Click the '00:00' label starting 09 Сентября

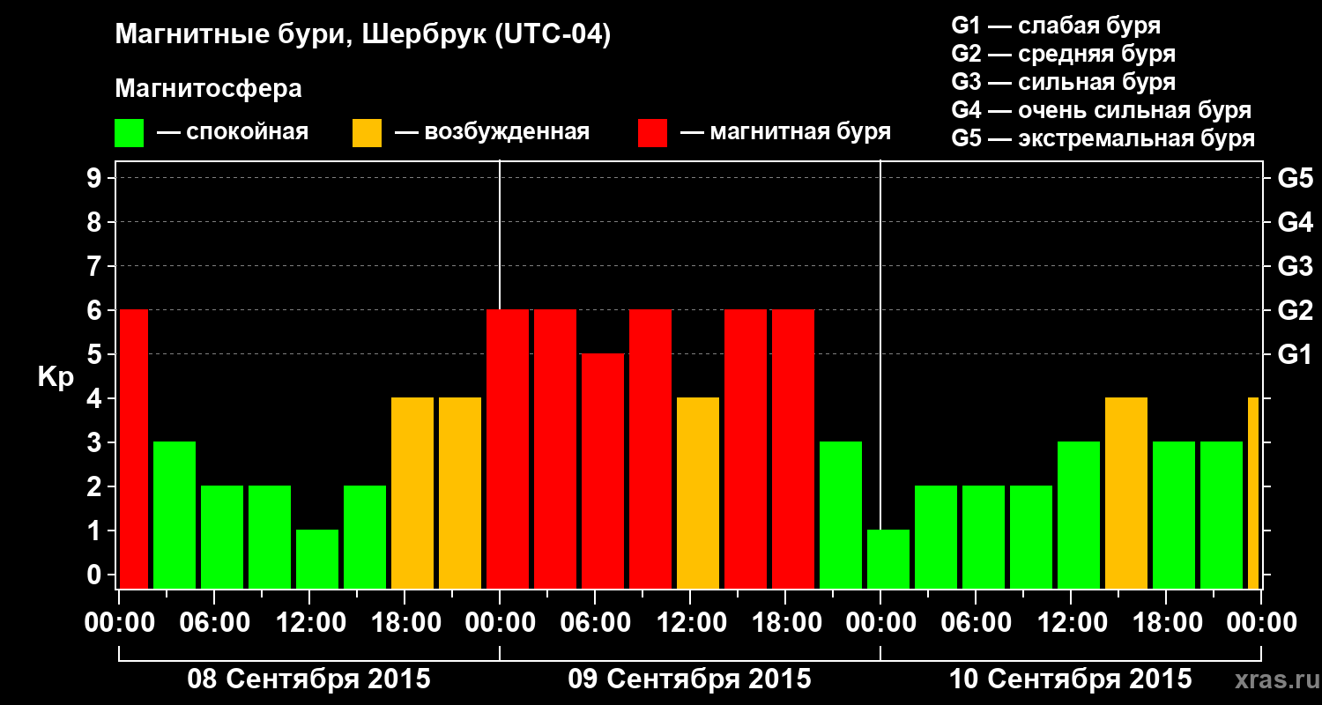point(500,622)
